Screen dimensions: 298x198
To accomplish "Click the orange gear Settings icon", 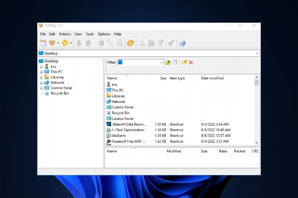I will [131, 43].
